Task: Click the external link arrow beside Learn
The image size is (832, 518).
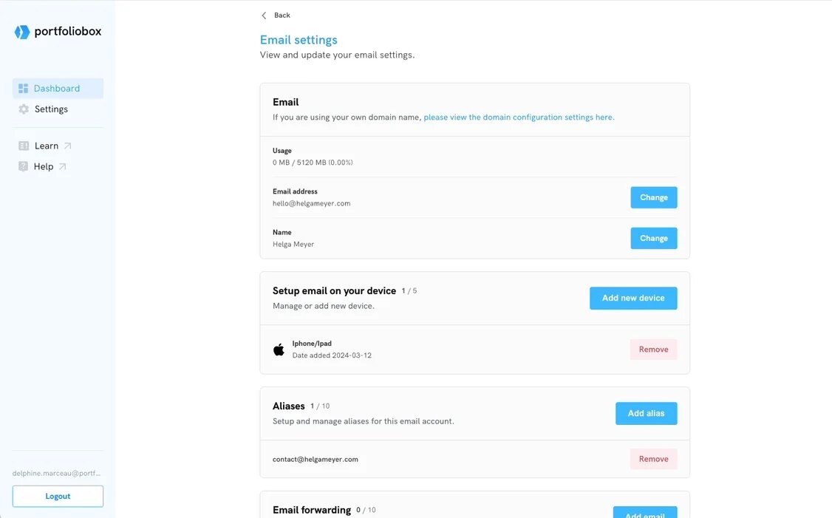Action: click(68, 146)
